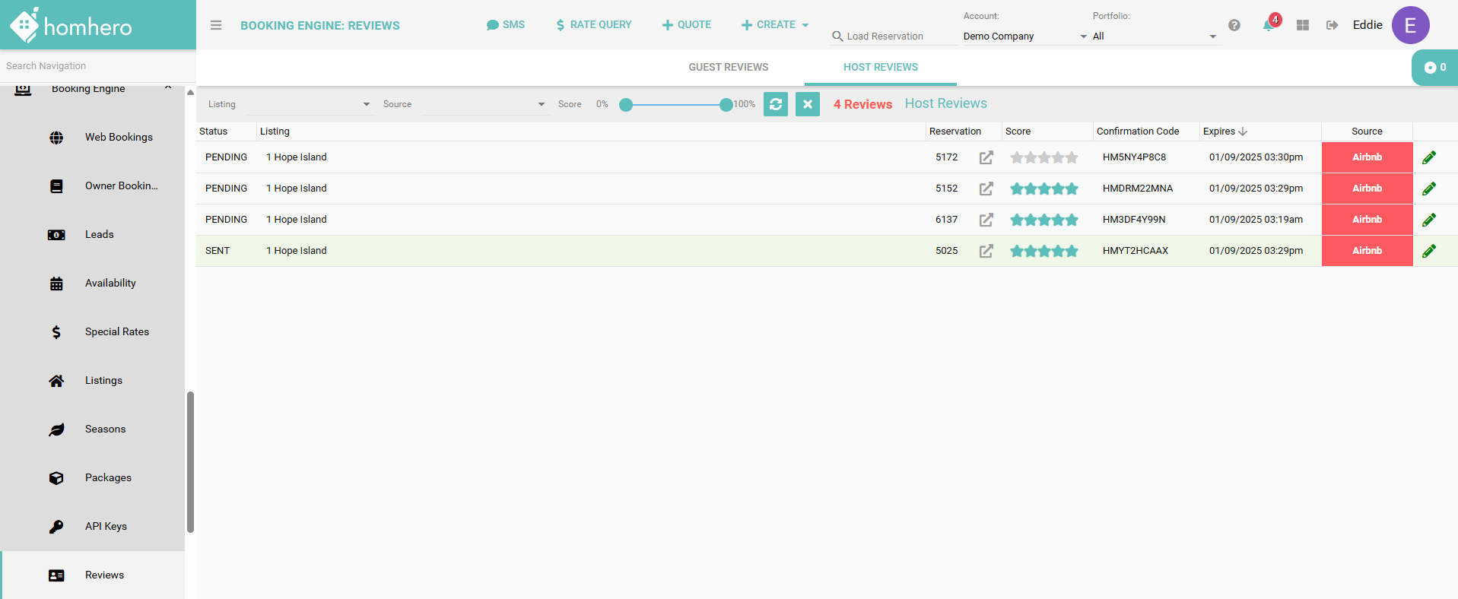Click the Quote button

(687, 25)
